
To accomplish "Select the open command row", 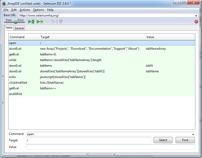I will (x=102, y=43).
